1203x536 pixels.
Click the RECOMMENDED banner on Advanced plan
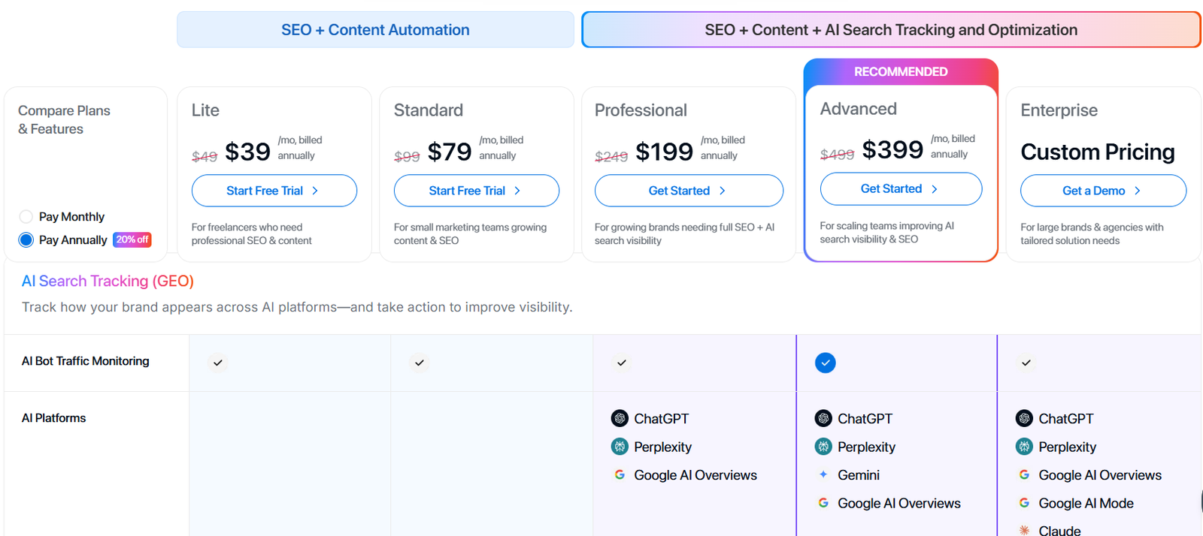click(x=900, y=72)
